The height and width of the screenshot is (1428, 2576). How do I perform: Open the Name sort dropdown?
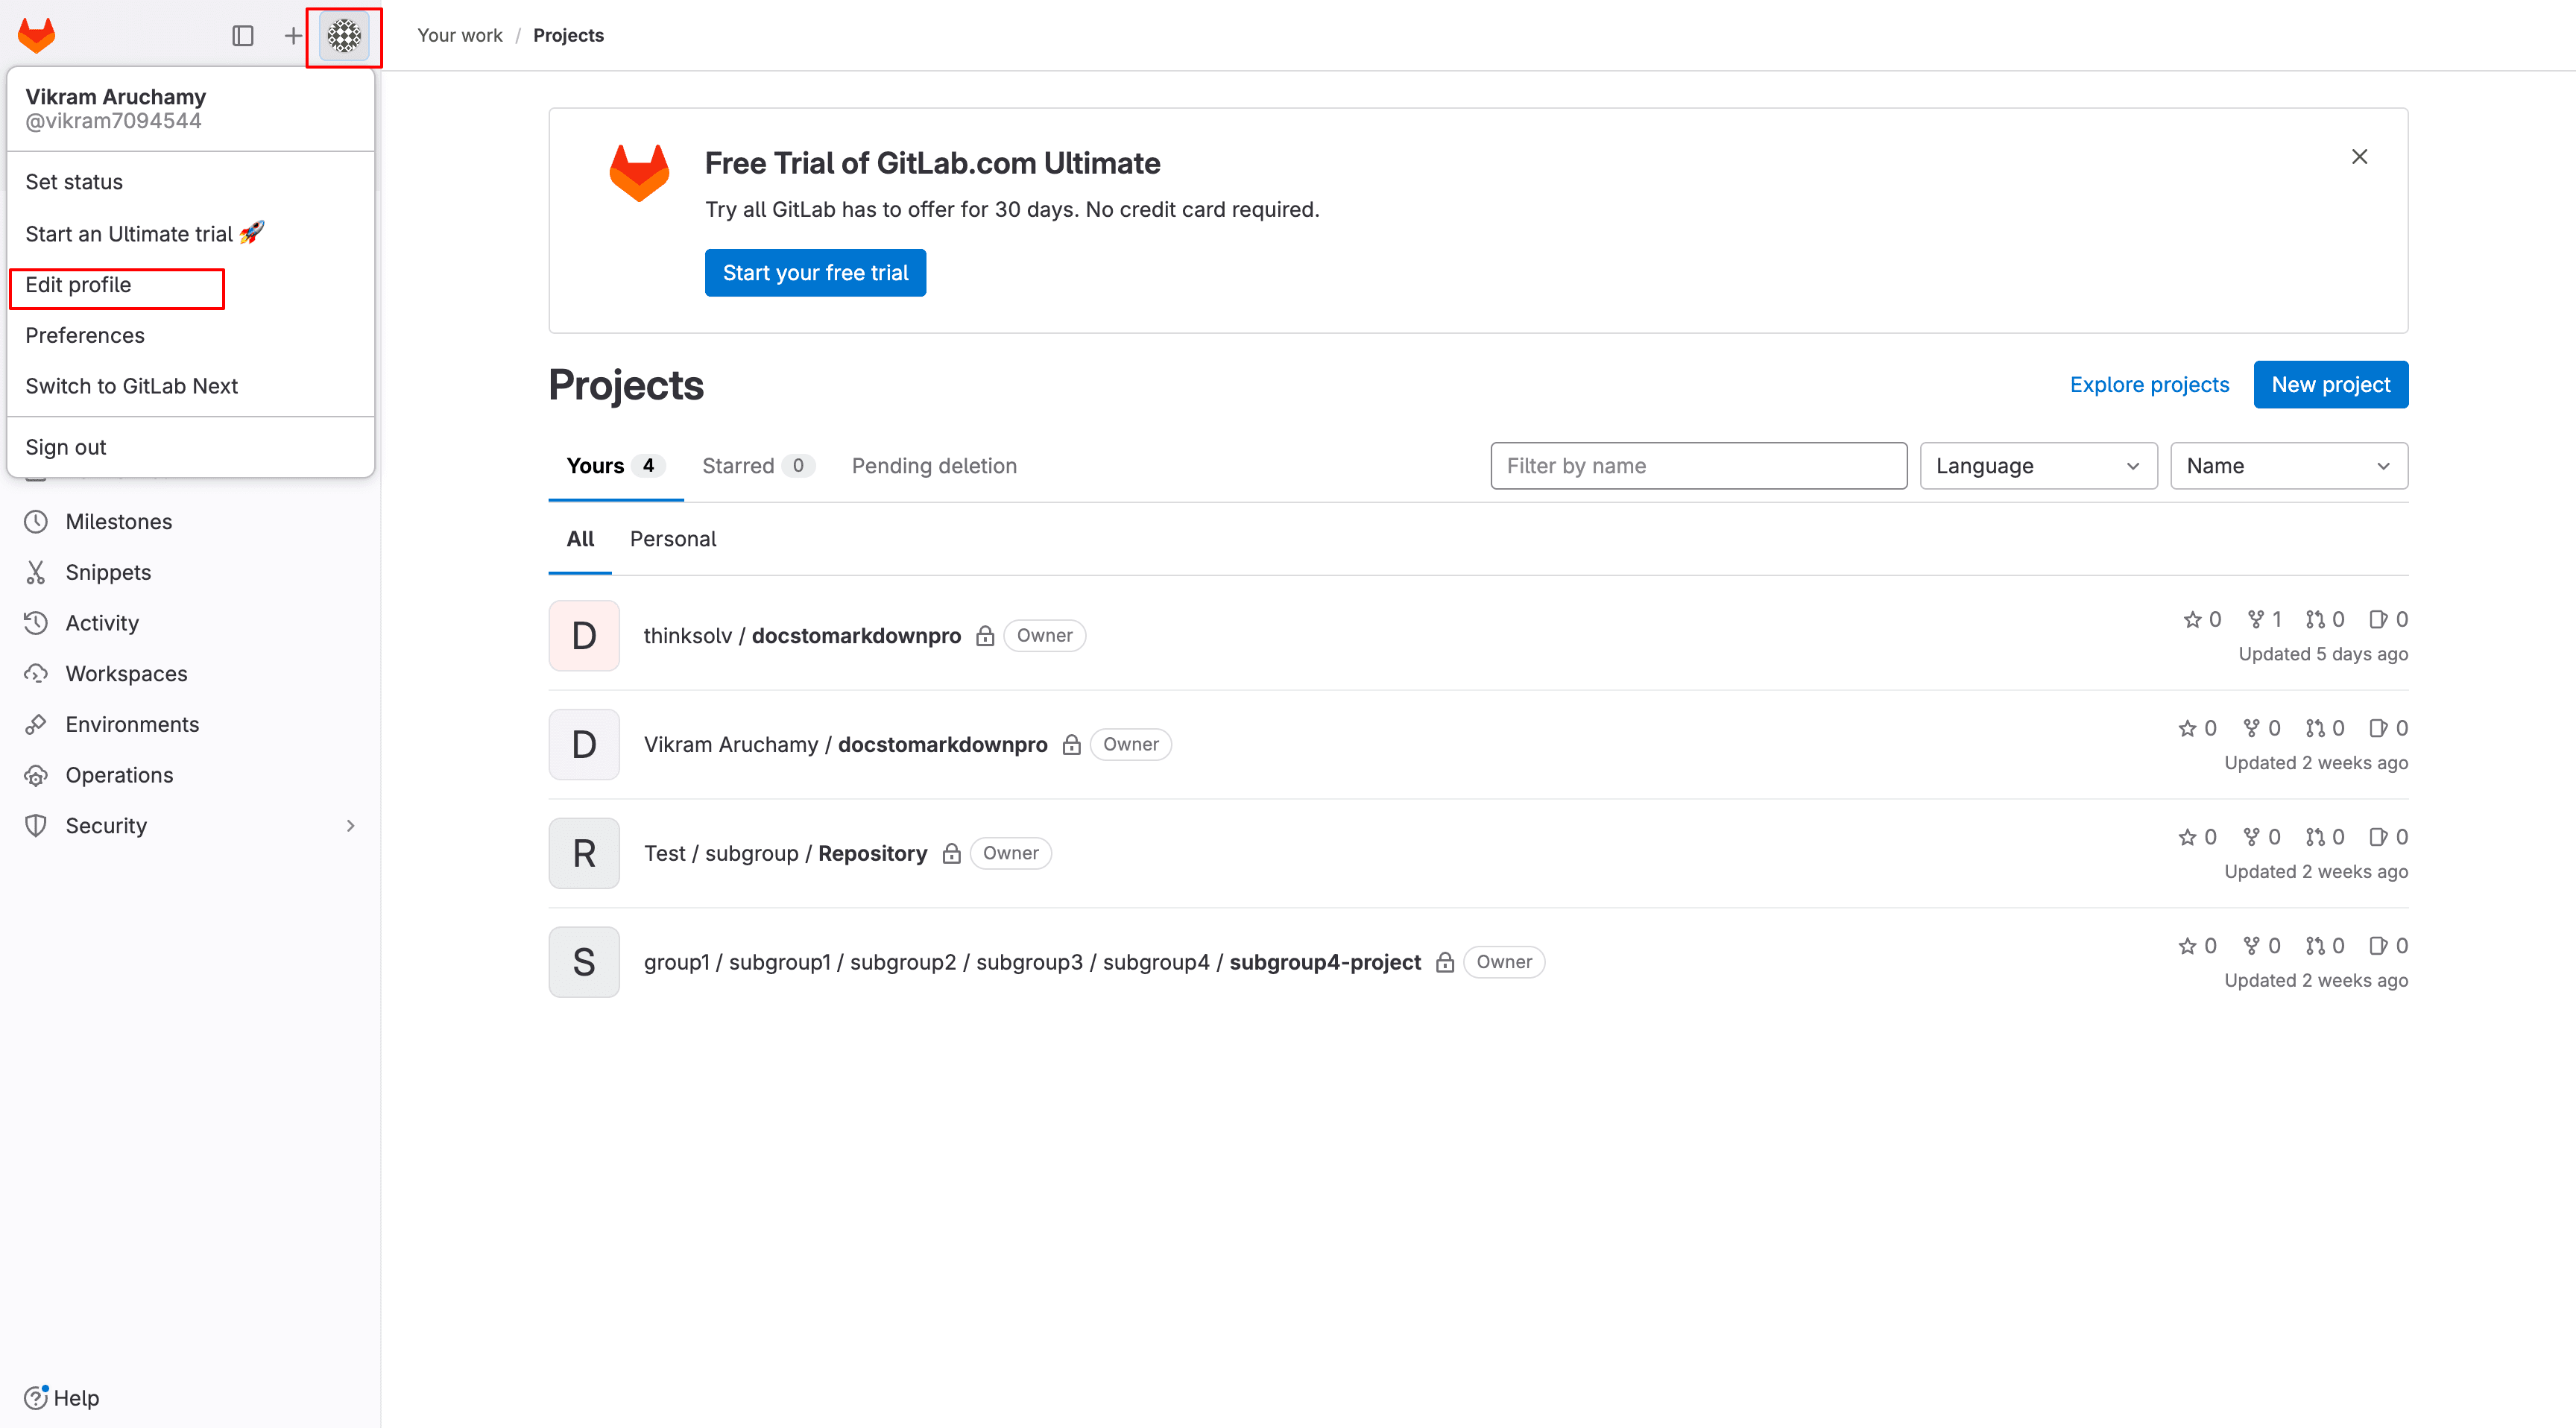[x=2289, y=466]
